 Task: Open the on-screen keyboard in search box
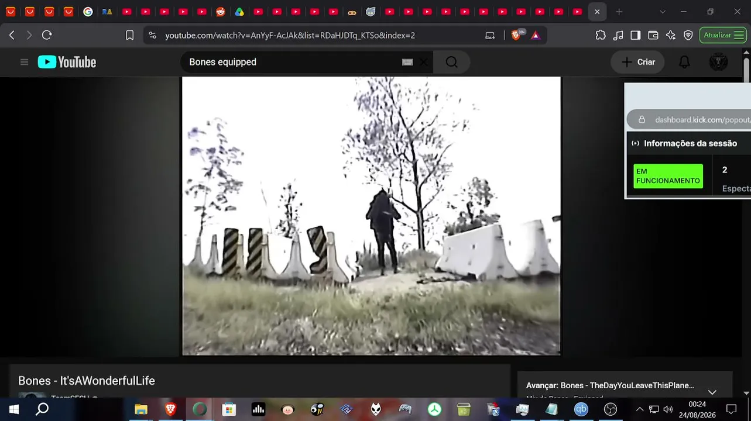407,62
